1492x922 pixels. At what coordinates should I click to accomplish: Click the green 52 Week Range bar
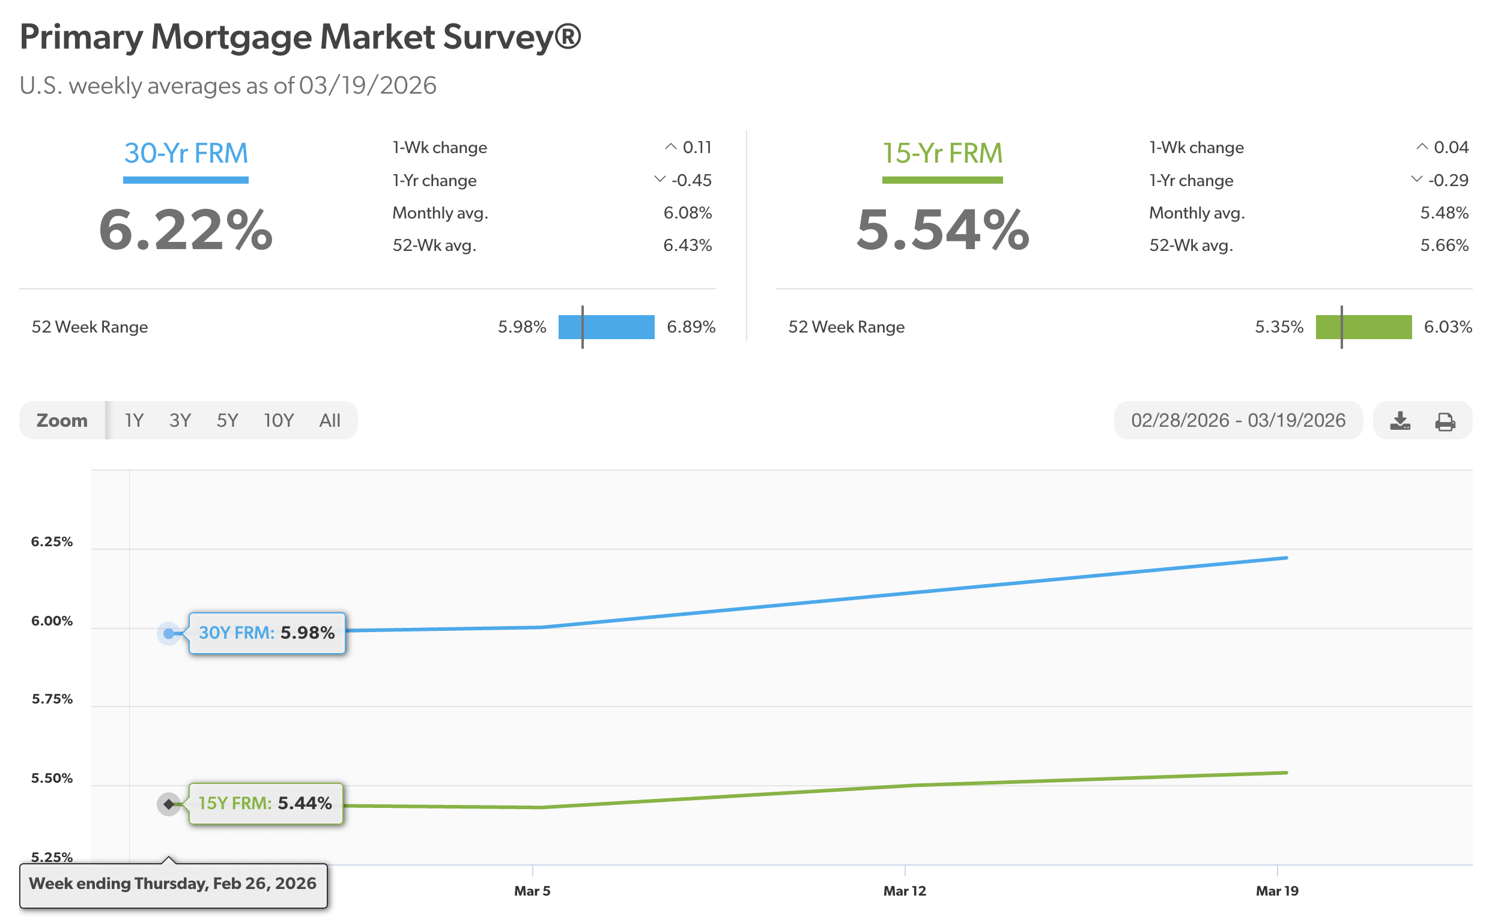point(1363,327)
